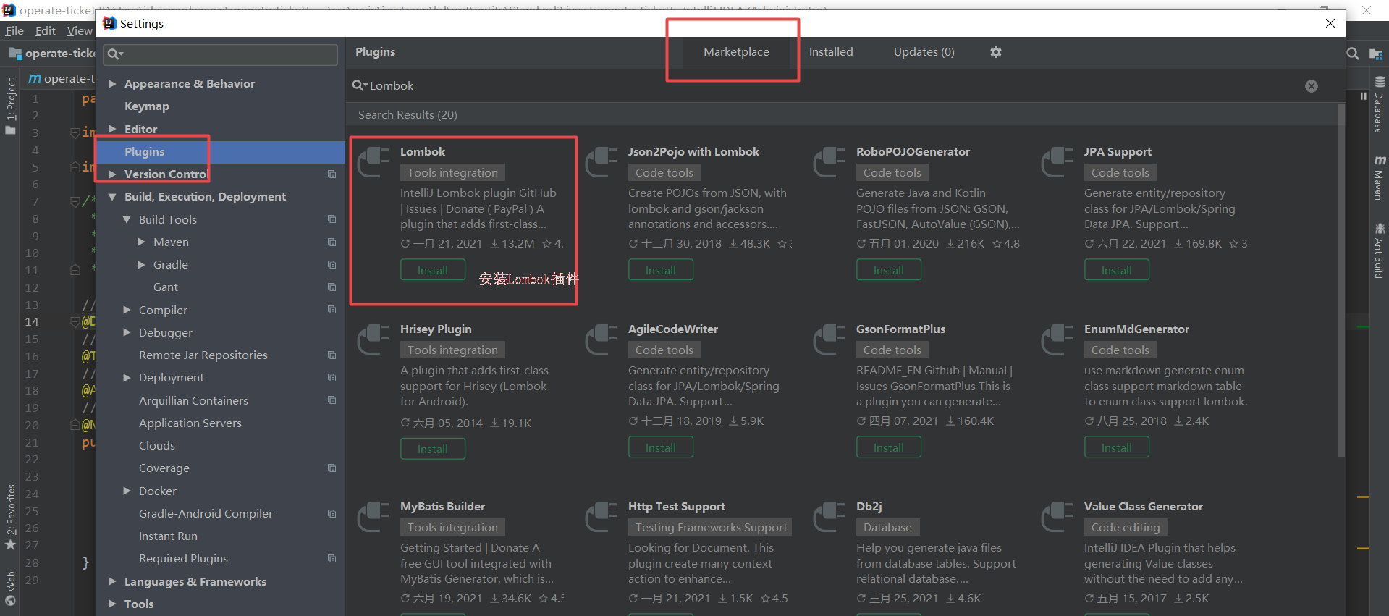Switch to the Installed tab
The height and width of the screenshot is (616, 1389).
(831, 52)
